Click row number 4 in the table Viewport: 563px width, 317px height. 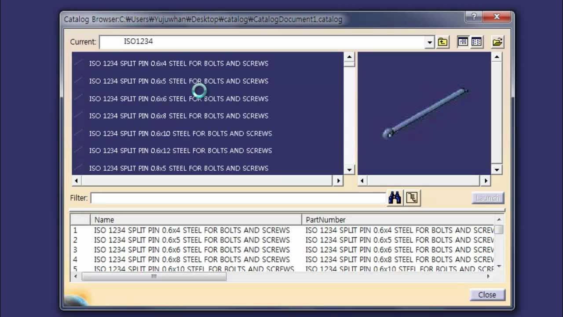tap(75, 259)
